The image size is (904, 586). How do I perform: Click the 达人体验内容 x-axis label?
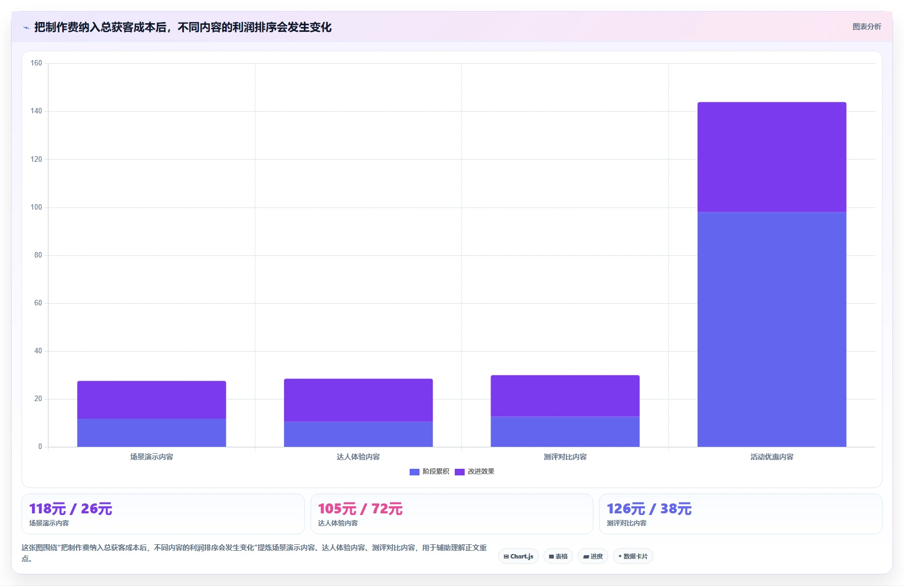[x=358, y=457]
